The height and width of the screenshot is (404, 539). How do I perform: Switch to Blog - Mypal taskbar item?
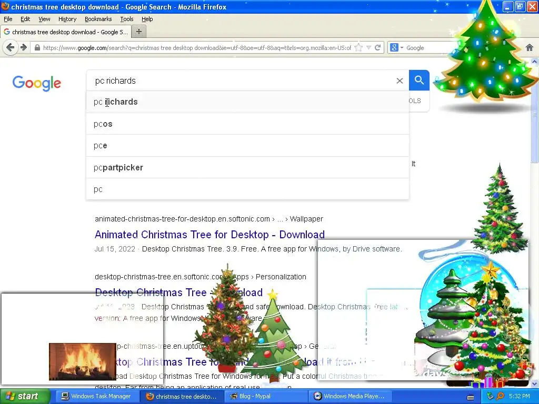pyautogui.click(x=265, y=397)
